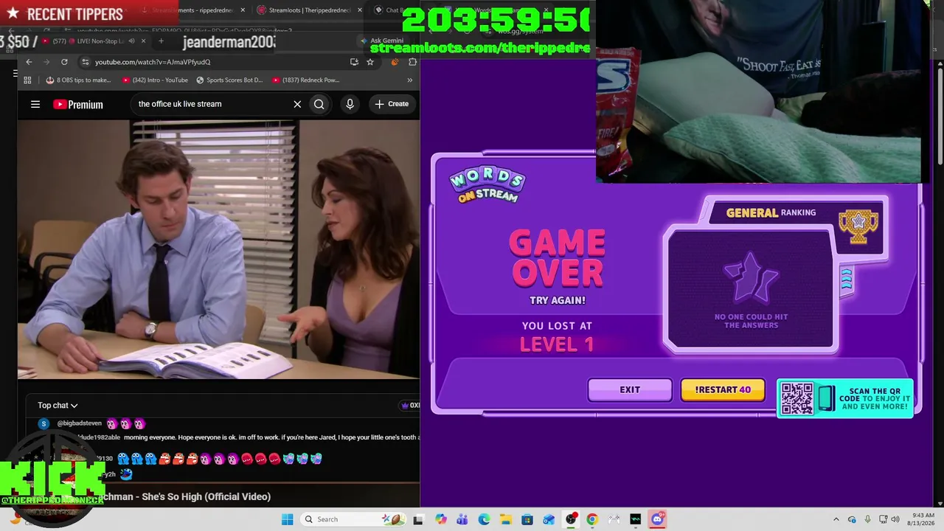Reload the YouTube page
Screen dimensions: 944x531
click(65, 62)
